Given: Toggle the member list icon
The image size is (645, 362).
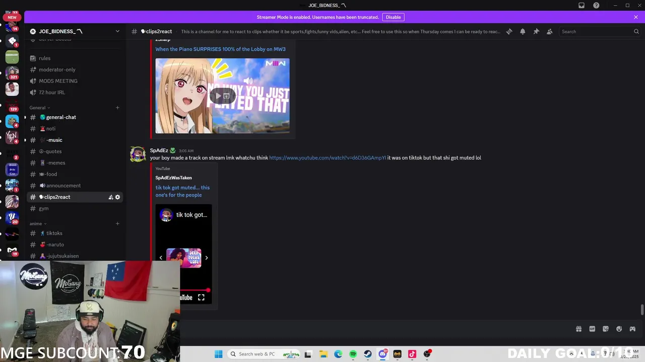Looking at the screenshot, I should (550, 31).
